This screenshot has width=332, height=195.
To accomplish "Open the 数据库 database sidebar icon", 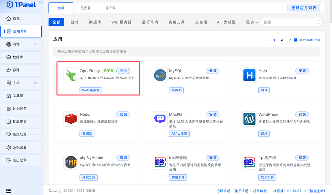I will [x=9, y=57].
